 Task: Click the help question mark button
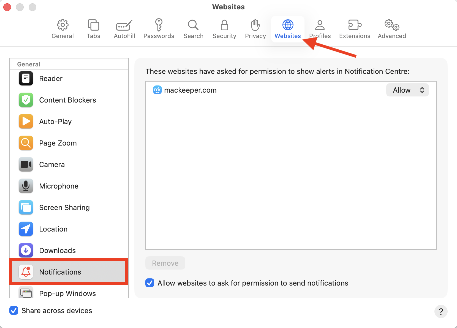[441, 312]
